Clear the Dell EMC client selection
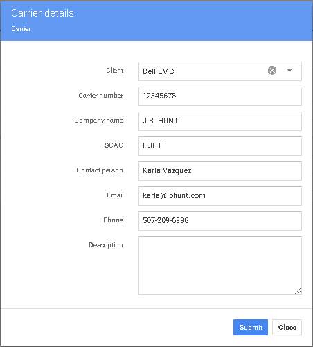 pyautogui.click(x=272, y=71)
